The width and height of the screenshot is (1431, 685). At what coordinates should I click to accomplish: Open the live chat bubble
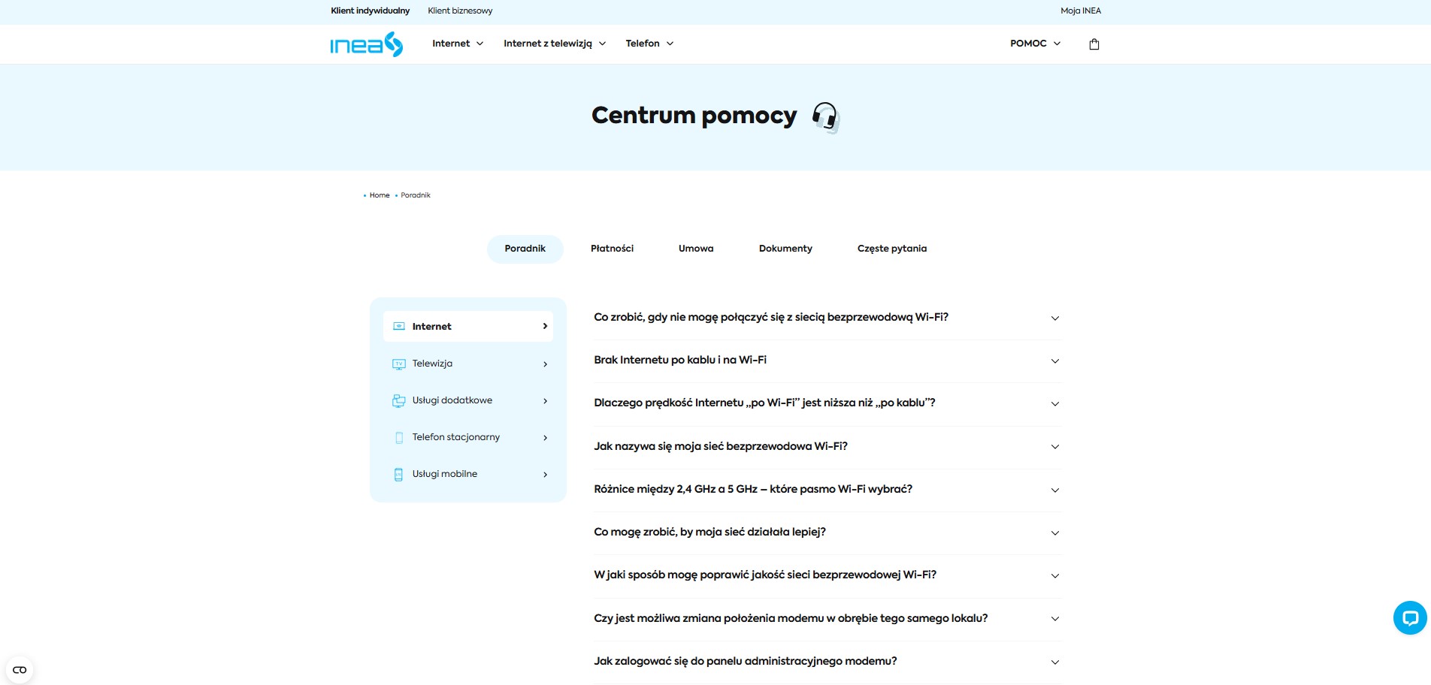(1409, 618)
